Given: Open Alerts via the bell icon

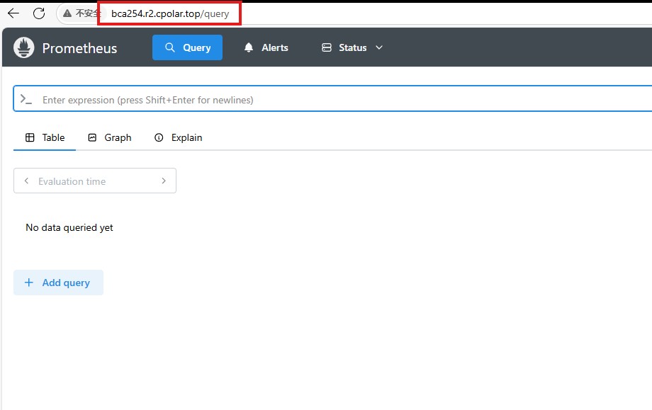Looking at the screenshot, I should 249,47.
